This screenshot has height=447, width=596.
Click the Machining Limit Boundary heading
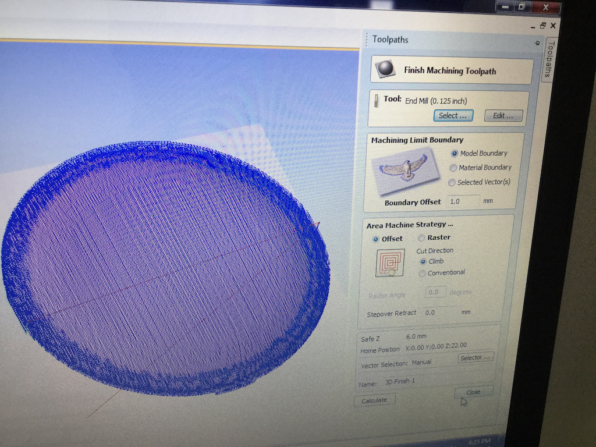(417, 140)
